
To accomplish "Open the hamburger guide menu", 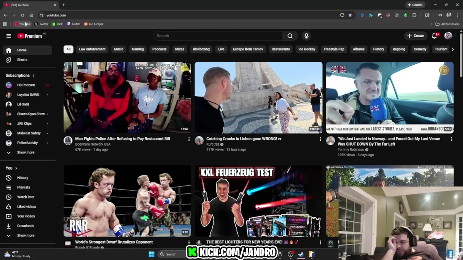I will 9,36.
